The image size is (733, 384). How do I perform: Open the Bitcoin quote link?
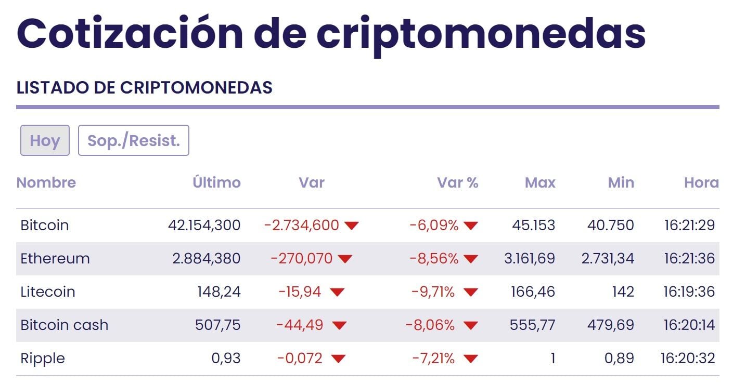tap(45, 226)
